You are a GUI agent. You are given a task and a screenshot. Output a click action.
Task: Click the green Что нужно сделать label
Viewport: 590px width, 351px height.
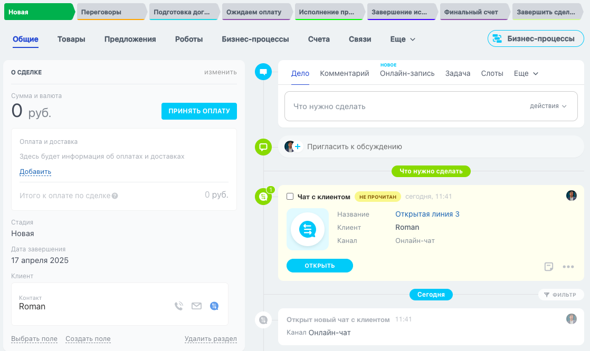pos(431,171)
